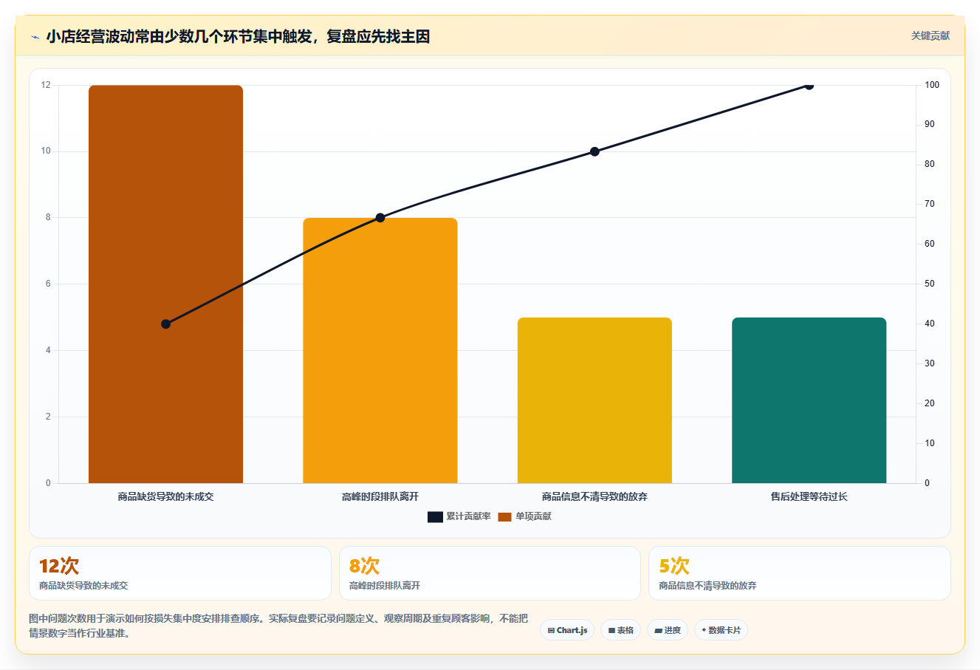Select the 商品缺货导致的未成交 bar
Screen dimensions: 980x670
[x=165, y=284]
